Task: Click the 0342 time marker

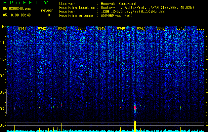Action: [x=42, y=28]
